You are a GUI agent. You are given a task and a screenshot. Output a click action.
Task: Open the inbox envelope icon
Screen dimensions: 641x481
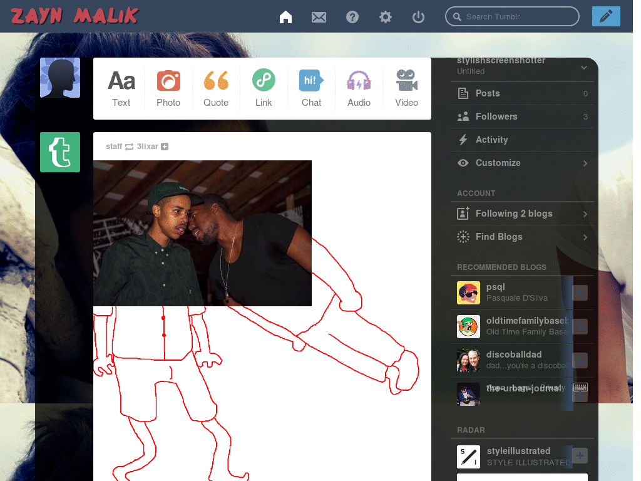click(x=319, y=17)
